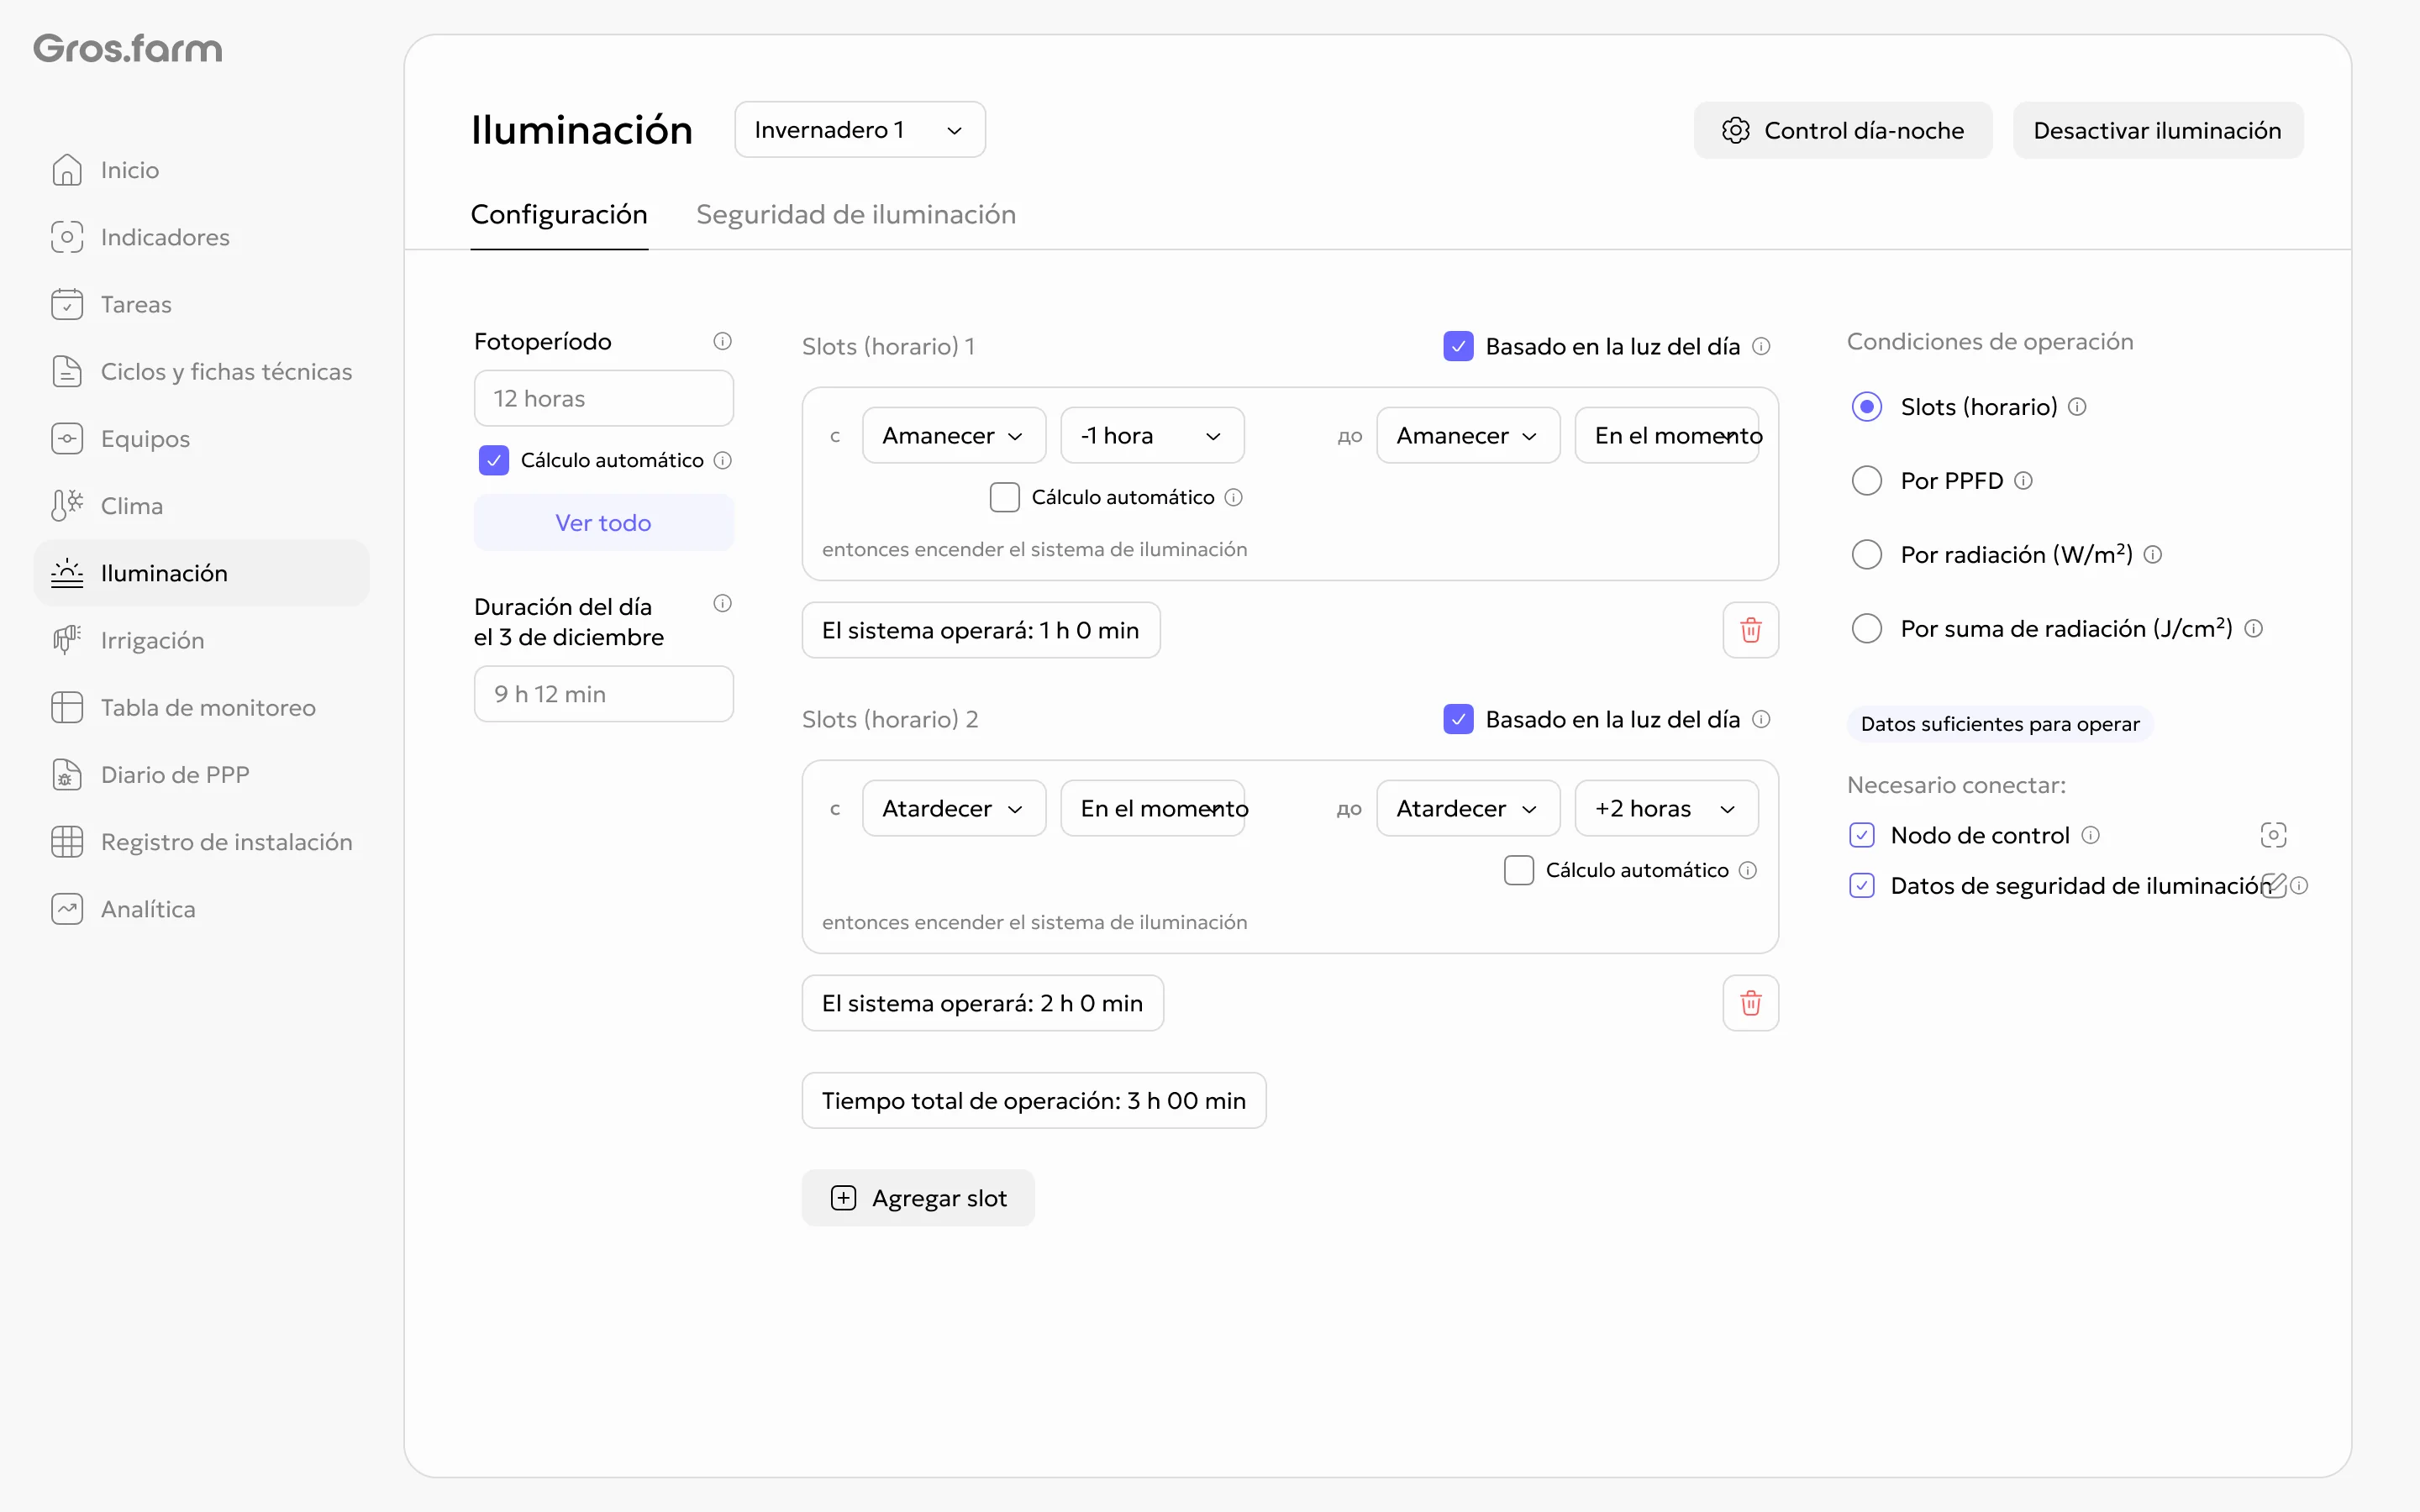This screenshot has height=1512, width=2420.
Task: Click info icon next to Slots (horario) radio
Action: pyautogui.click(x=2077, y=406)
